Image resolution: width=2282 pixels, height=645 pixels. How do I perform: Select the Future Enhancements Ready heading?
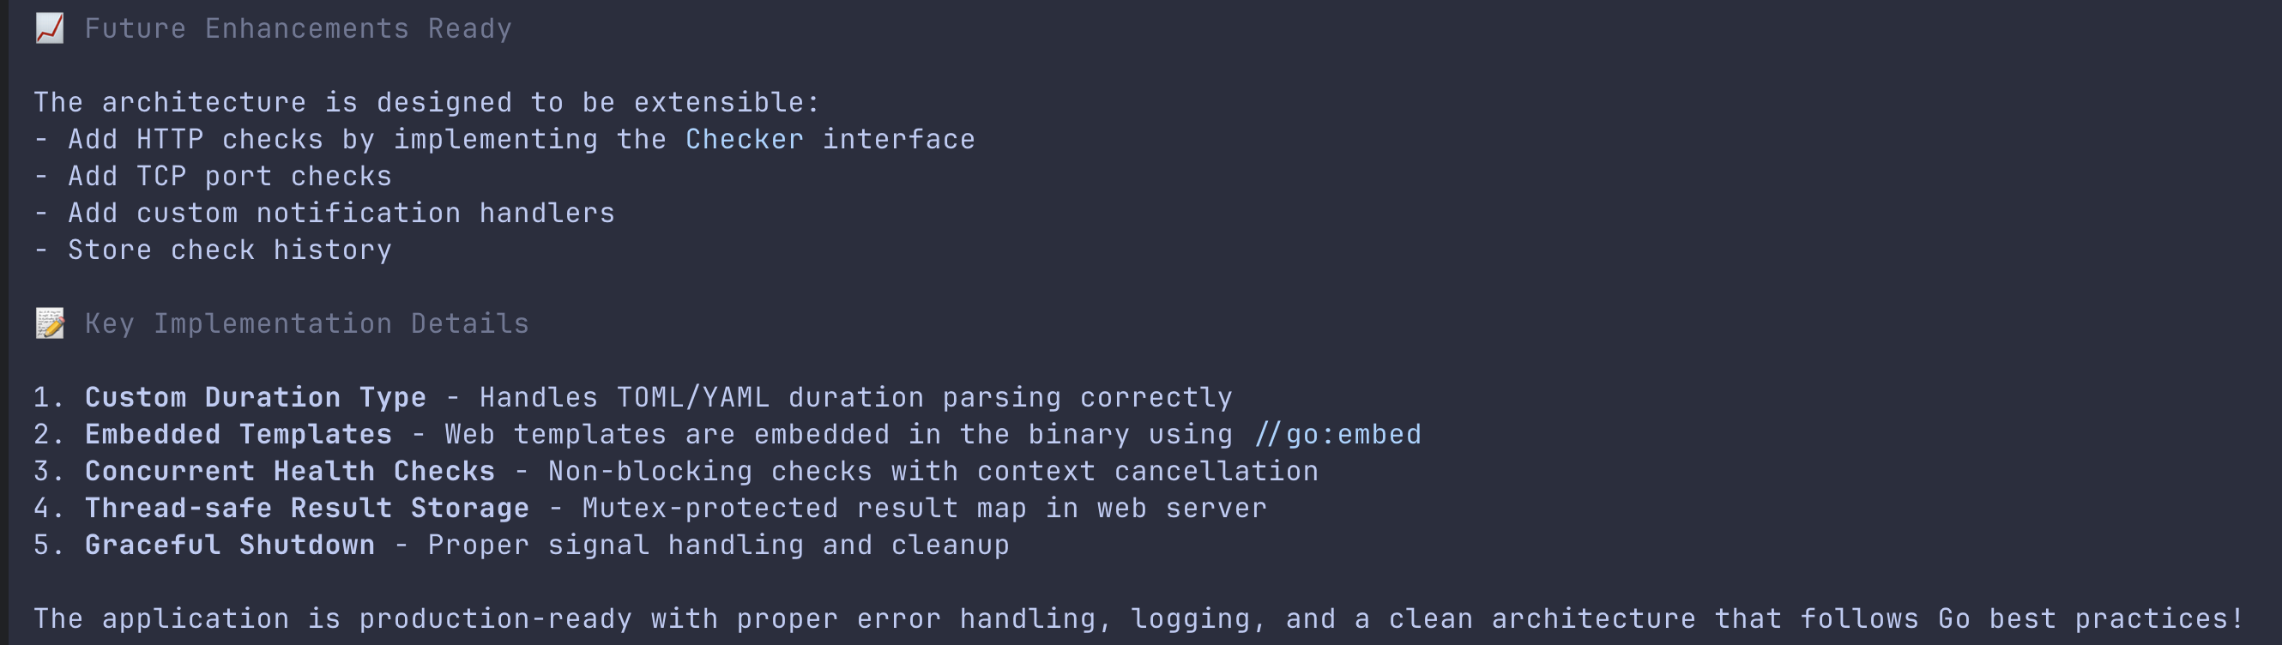pos(298,28)
